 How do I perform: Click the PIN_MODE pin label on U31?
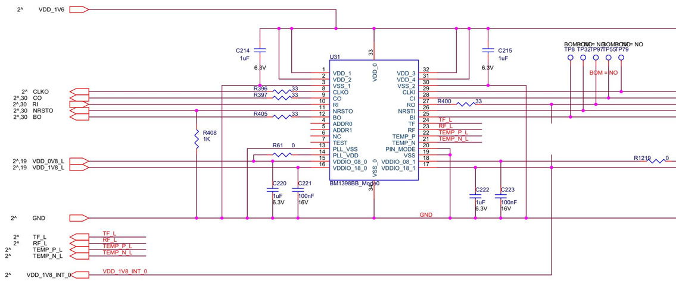point(400,149)
